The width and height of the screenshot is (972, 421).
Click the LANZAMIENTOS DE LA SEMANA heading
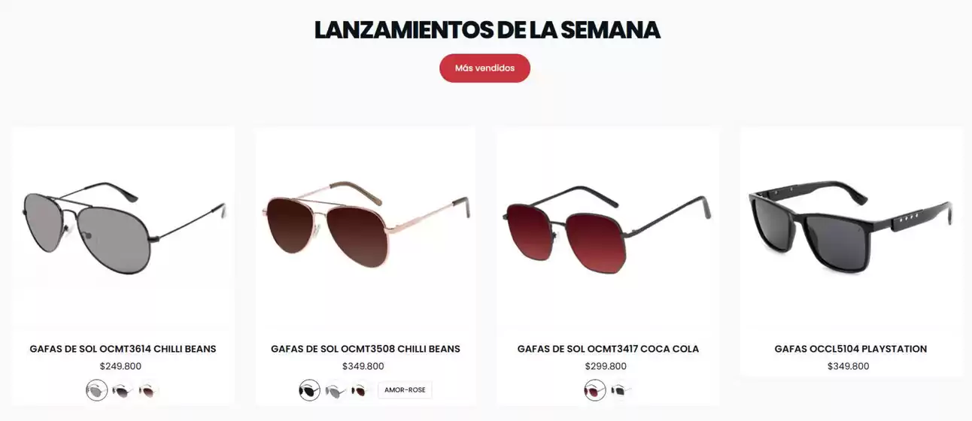pos(487,29)
